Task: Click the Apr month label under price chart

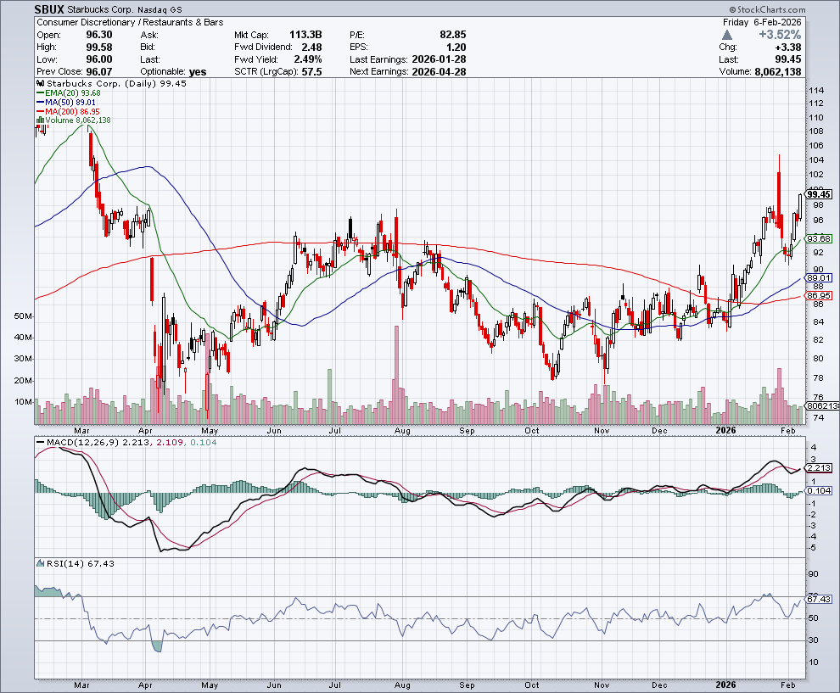Action: (x=145, y=431)
